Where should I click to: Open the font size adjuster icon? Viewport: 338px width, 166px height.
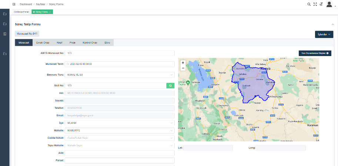tap(321, 4)
